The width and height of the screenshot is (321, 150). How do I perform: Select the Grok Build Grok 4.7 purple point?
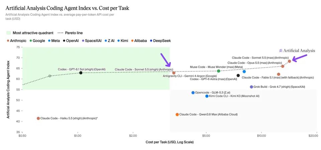coord(251,87)
